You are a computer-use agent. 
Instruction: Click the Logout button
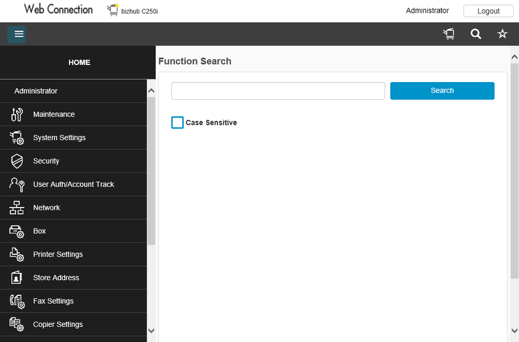[x=488, y=11]
